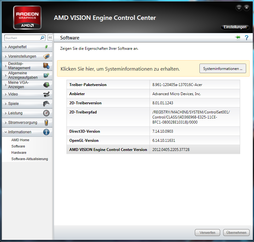254x242 pixels.
Task: Expand the Video section
Action: [x=27, y=94]
